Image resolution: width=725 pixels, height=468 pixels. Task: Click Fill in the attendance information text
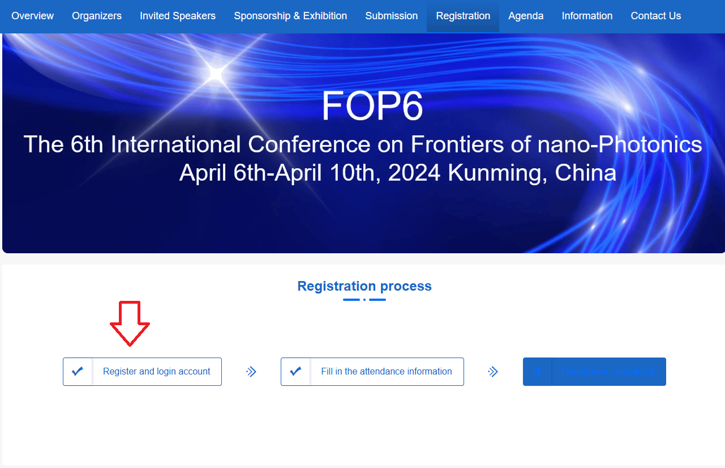click(x=386, y=372)
